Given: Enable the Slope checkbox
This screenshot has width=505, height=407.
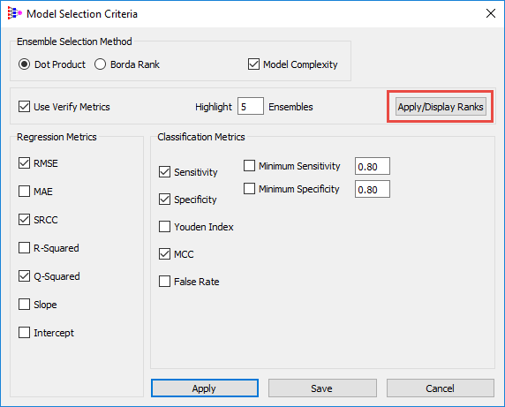Looking at the screenshot, I should 24,305.
